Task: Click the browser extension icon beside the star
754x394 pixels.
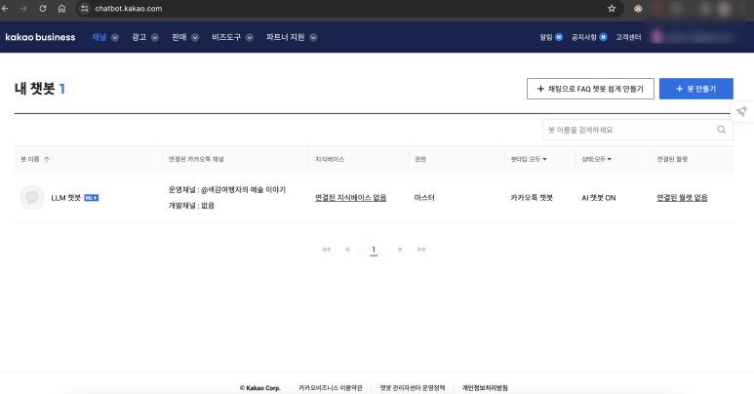Action: coord(638,8)
